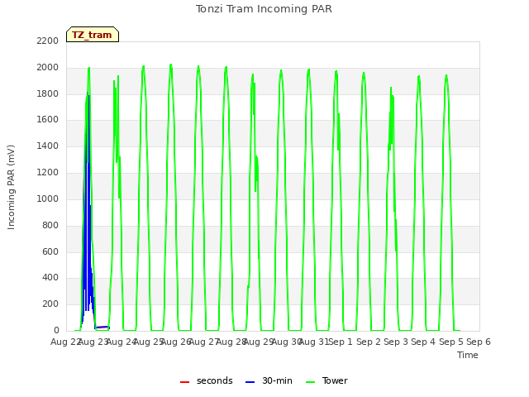Click the Tower curve peak before Sep 5
The width and height of the screenshot is (529, 397).
click(x=446, y=75)
